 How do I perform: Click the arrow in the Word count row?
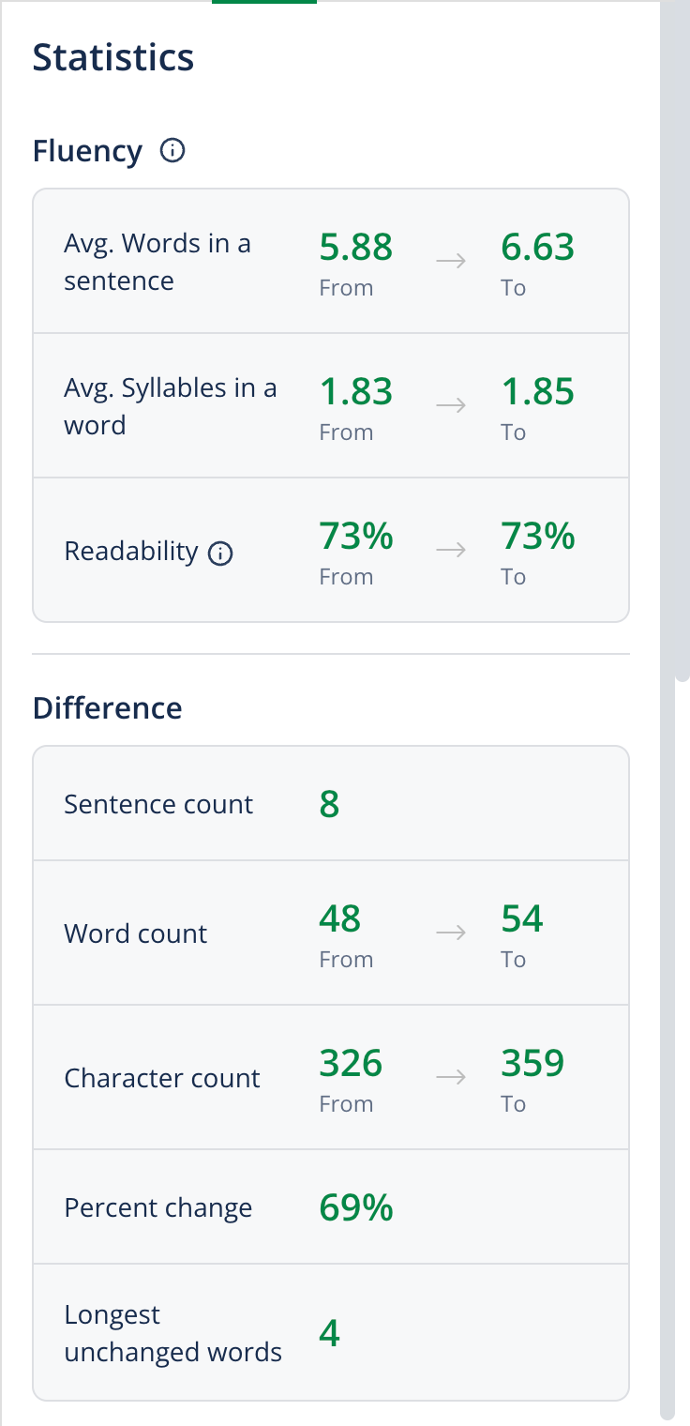point(451,933)
